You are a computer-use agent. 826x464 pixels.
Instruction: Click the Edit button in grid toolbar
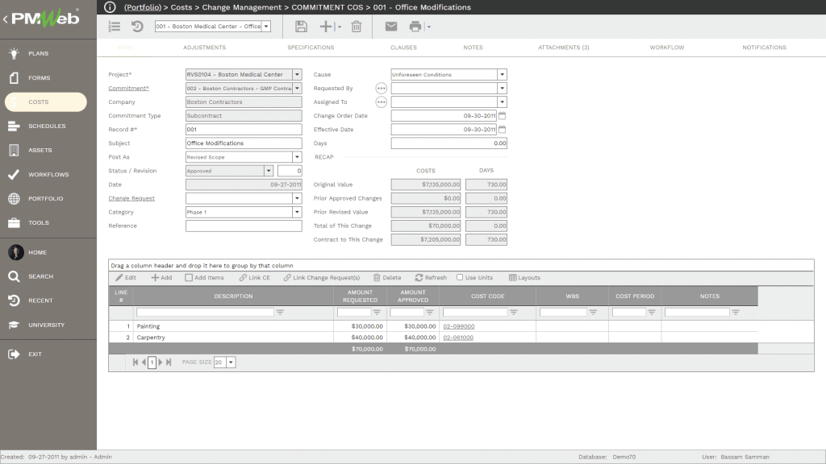pyautogui.click(x=126, y=277)
